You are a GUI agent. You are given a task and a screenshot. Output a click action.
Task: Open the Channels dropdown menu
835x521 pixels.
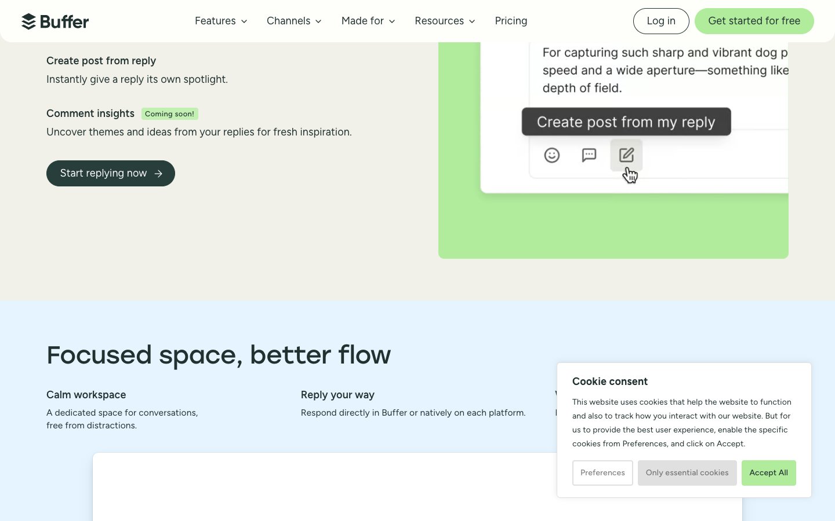(x=294, y=21)
